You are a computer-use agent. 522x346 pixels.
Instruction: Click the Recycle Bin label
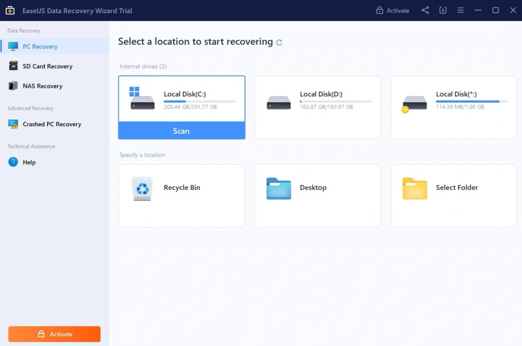coord(182,187)
